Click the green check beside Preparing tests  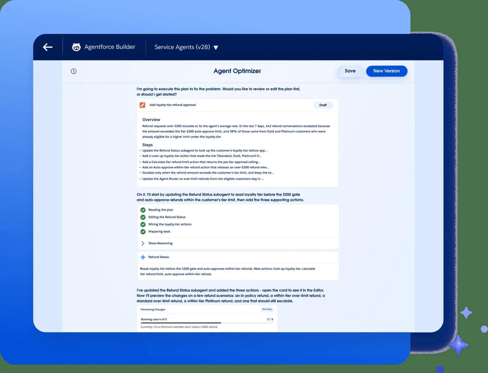pyautogui.click(x=143, y=232)
